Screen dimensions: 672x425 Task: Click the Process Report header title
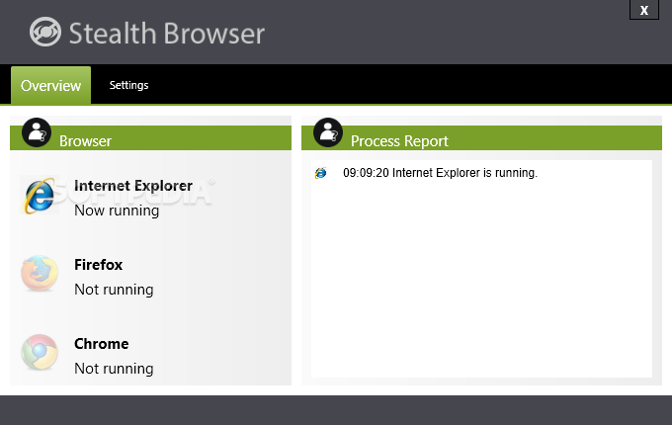tap(399, 141)
